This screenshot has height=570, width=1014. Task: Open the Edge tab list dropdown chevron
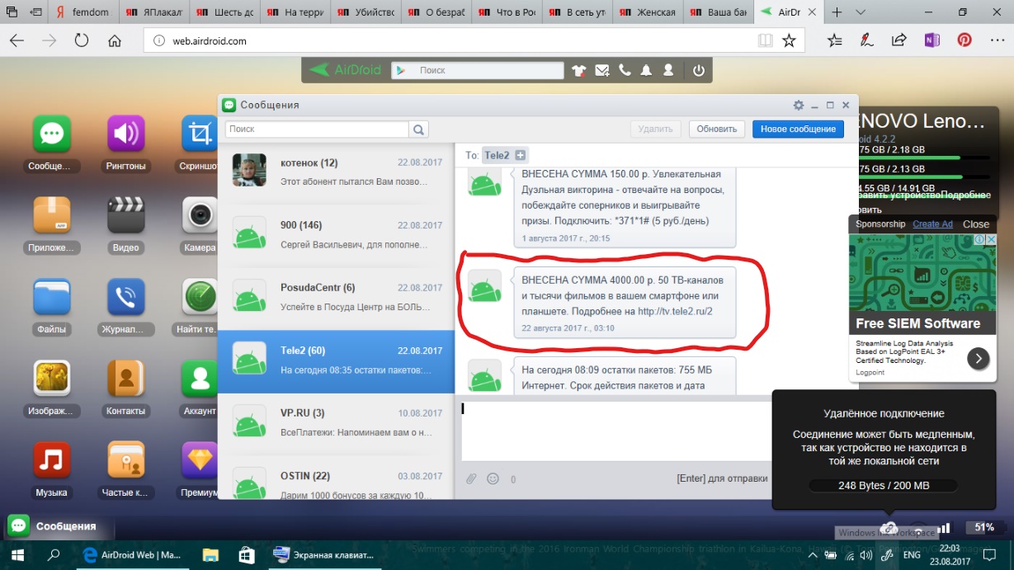pos(861,12)
